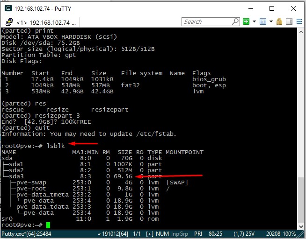Click the [+] status bar indicator
This screenshot has width=306, height=239.
(149, 234)
